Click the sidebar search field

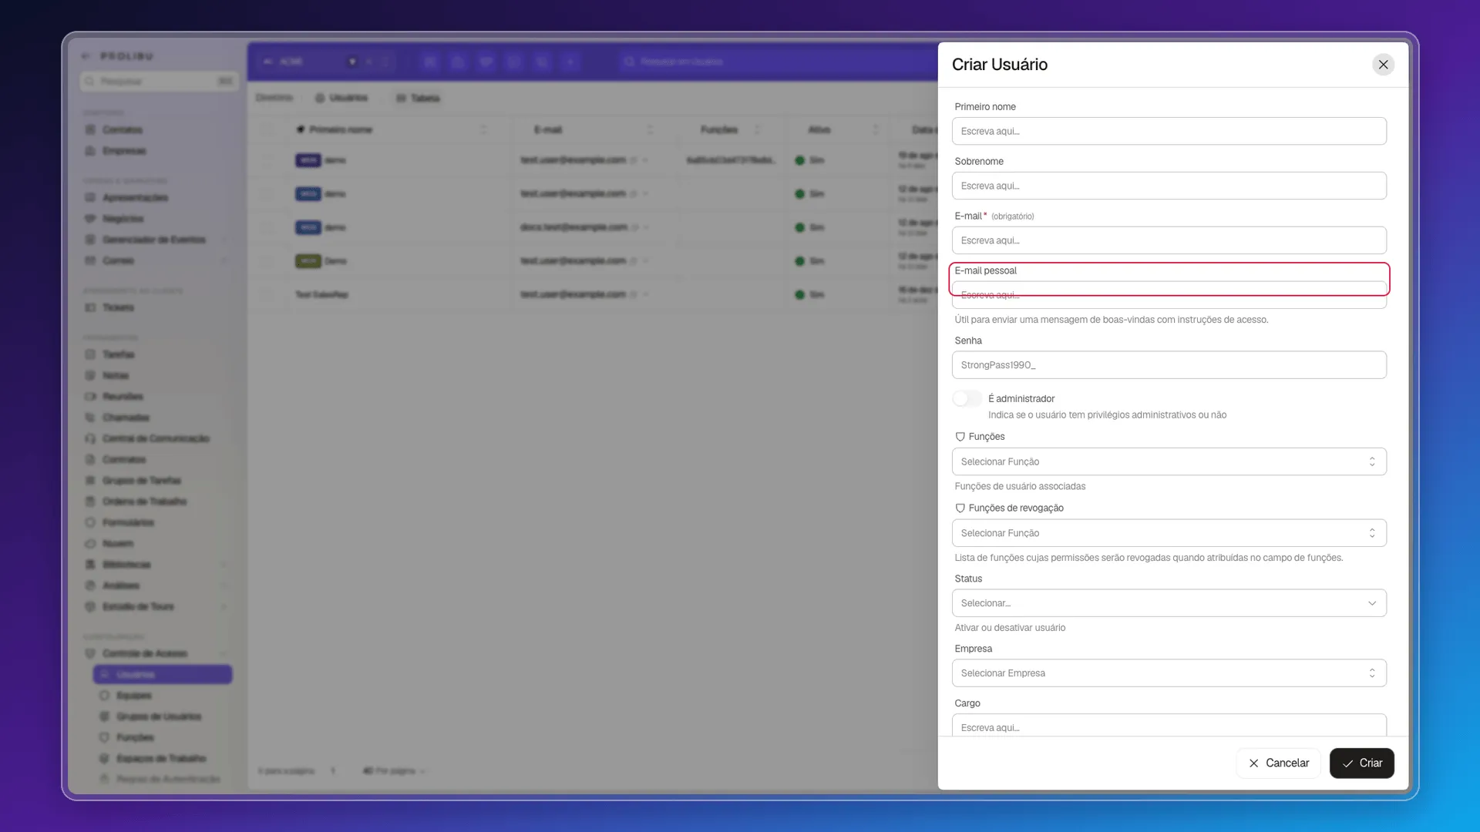point(159,81)
